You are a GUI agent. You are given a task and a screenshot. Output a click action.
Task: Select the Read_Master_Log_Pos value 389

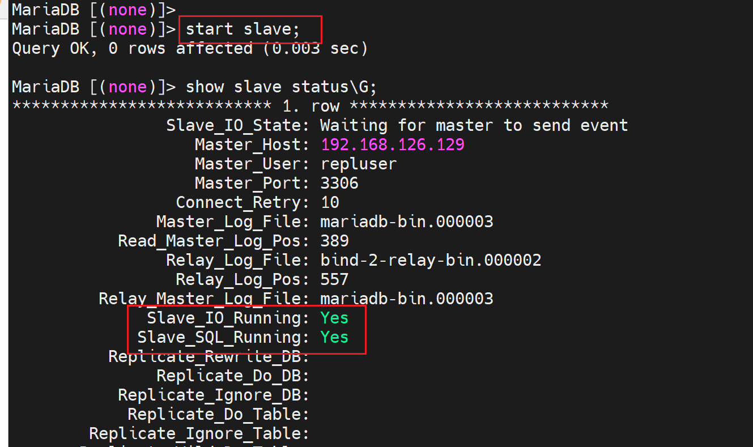(334, 241)
